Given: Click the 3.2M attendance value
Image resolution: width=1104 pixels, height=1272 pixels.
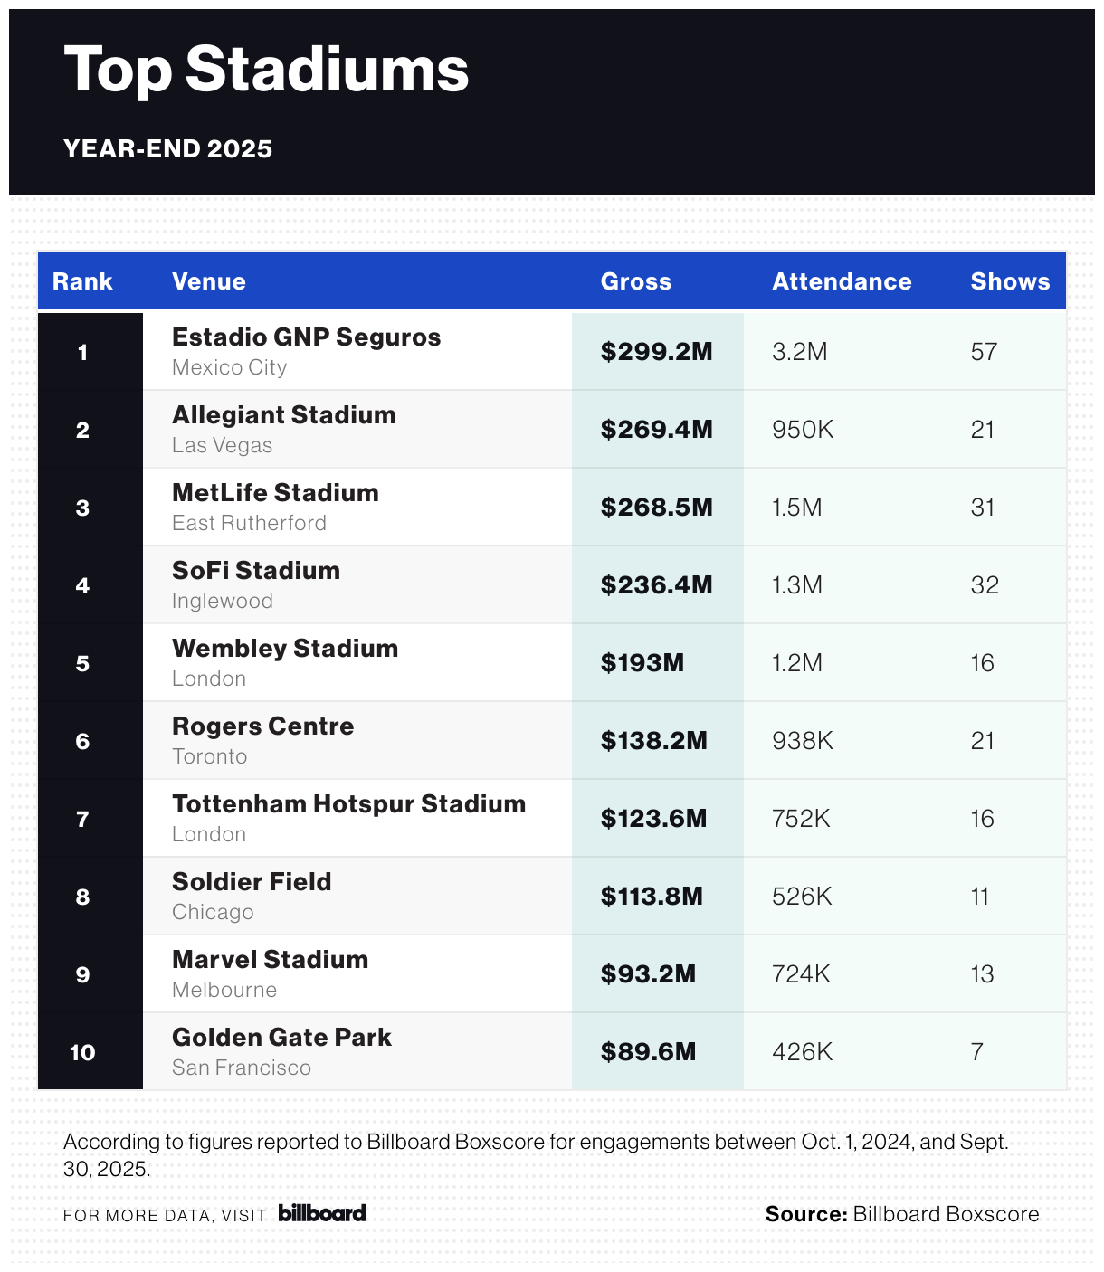Looking at the screenshot, I should (800, 352).
